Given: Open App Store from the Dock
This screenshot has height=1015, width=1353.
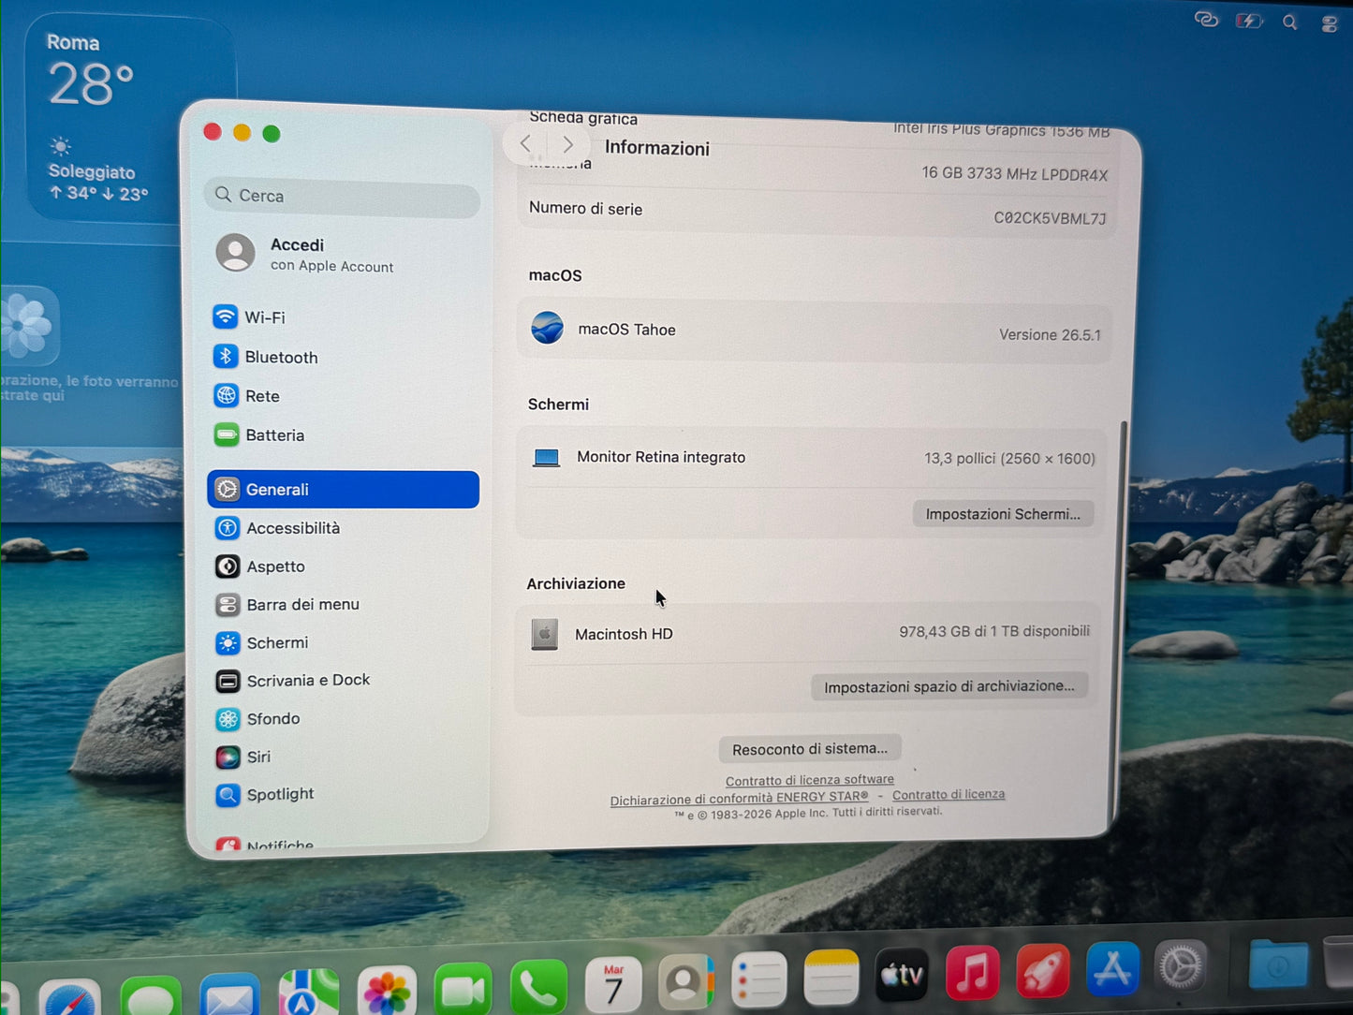Looking at the screenshot, I should pyautogui.click(x=1112, y=968).
